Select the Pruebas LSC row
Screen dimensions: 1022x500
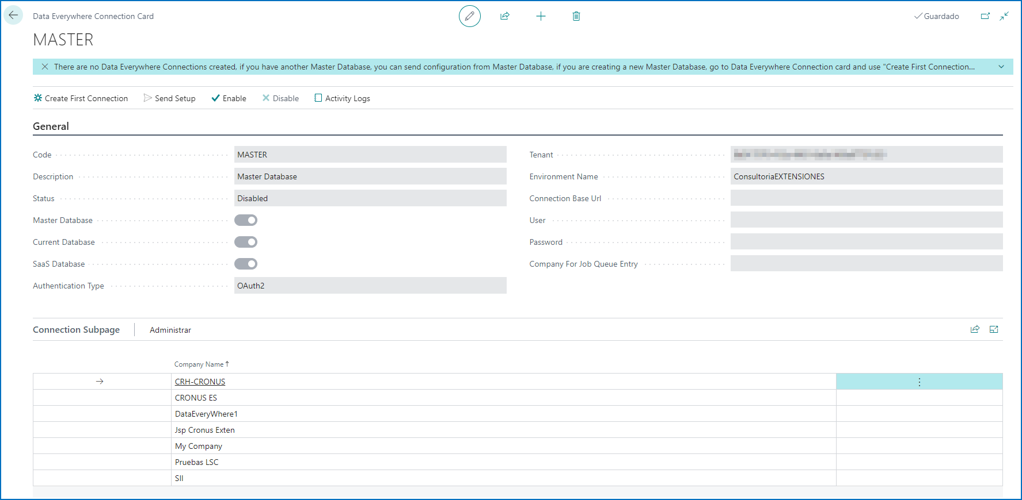point(518,462)
